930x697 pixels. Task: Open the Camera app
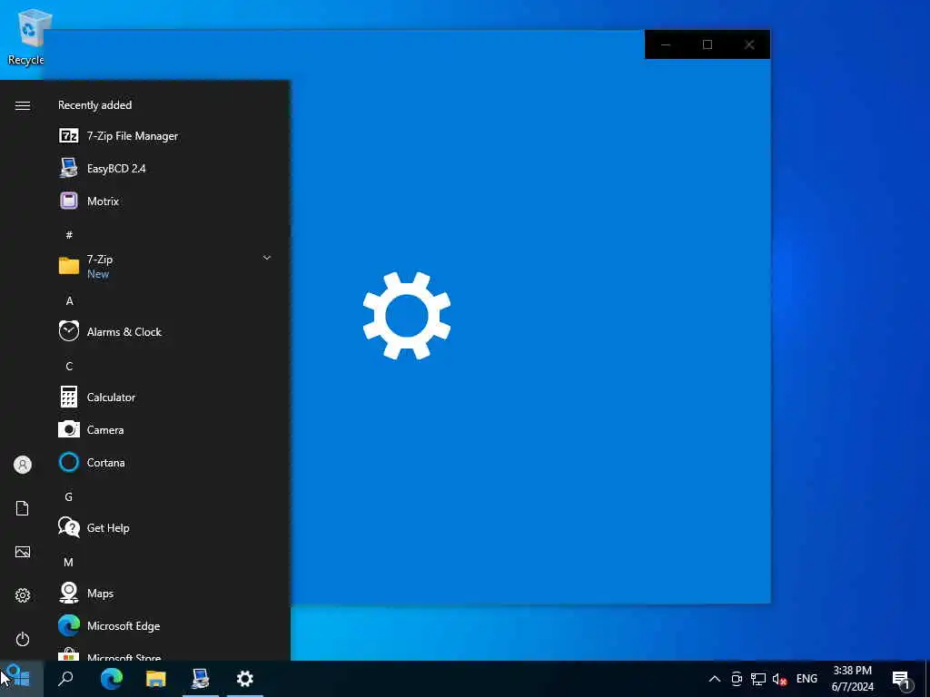[x=166, y=429]
